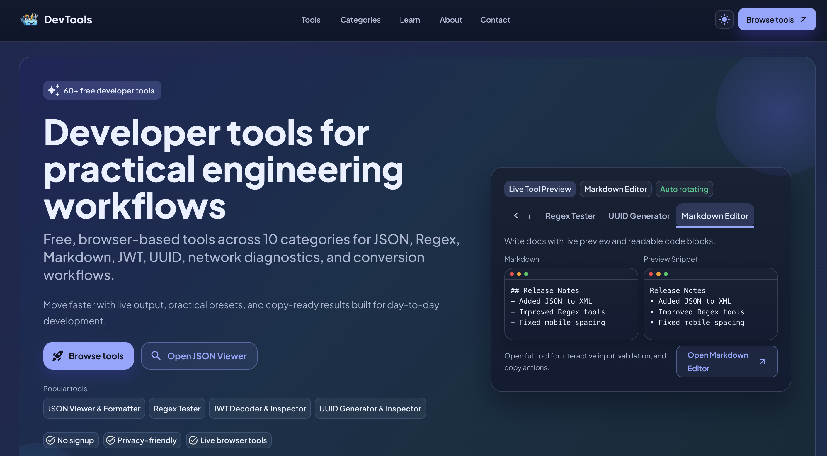This screenshot has height=456, width=827.
Task: Click the magnifier icon in Open JSON Viewer
Action: [x=156, y=355]
